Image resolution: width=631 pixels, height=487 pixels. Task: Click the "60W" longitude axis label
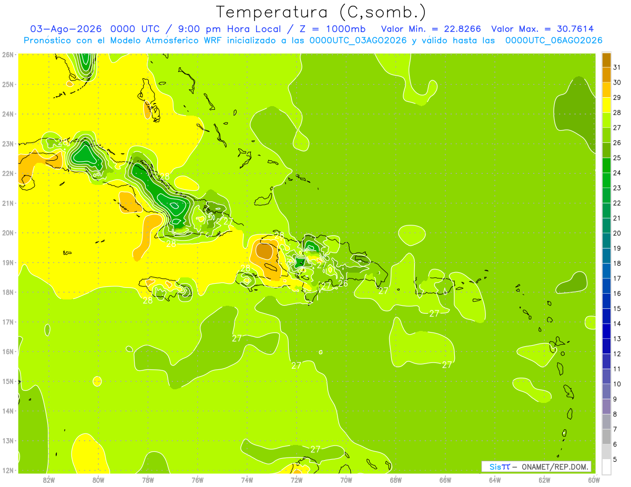pyautogui.click(x=594, y=480)
